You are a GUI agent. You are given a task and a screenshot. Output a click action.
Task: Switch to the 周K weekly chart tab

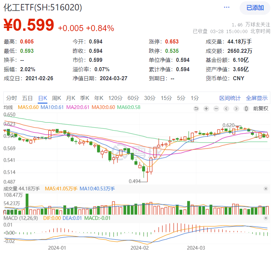tap(56, 98)
